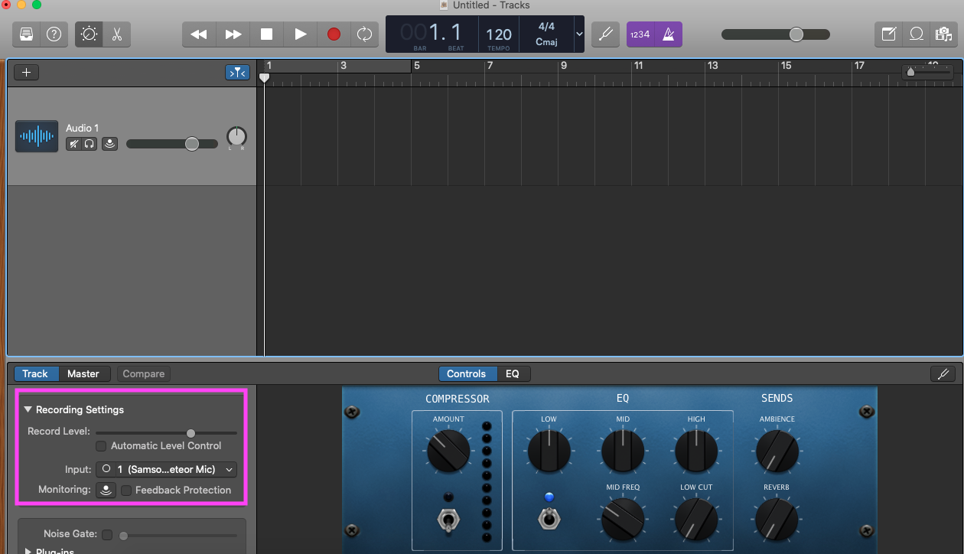Click the Compressor Amount knob
This screenshot has height=554, width=964.
tap(448, 451)
